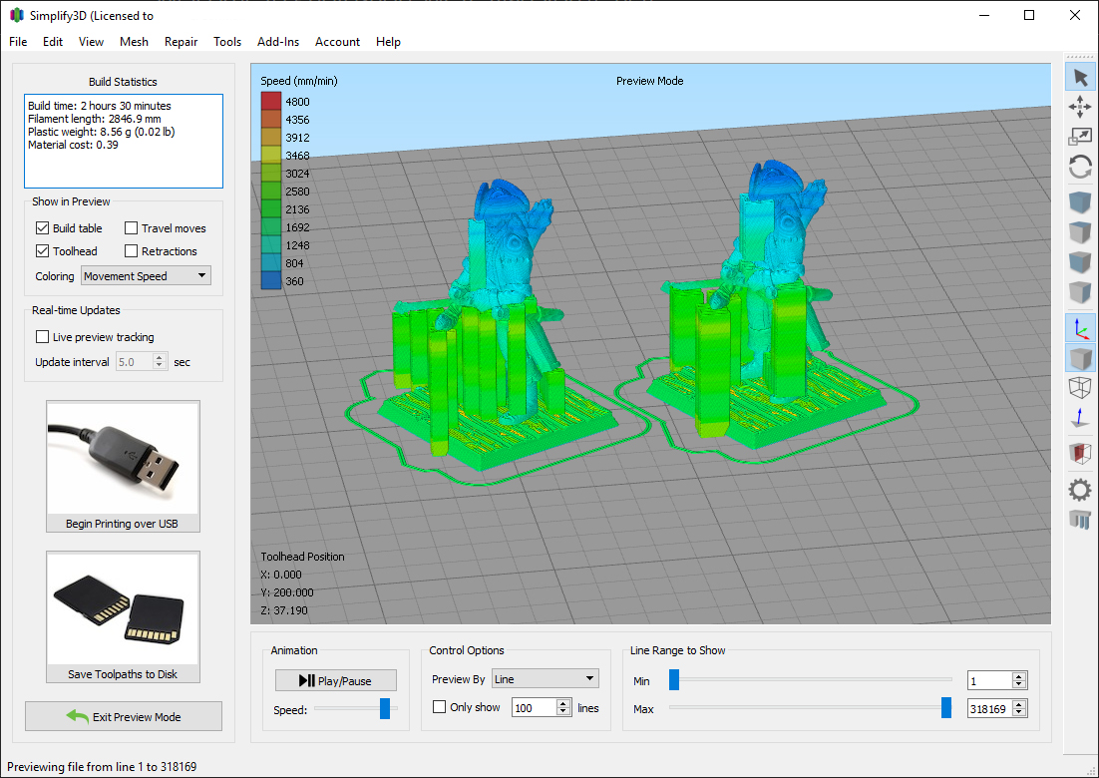Open the Preview By Line dropdown
The width and height of the screenshot is (1099, 778).
tap(546, 678)
